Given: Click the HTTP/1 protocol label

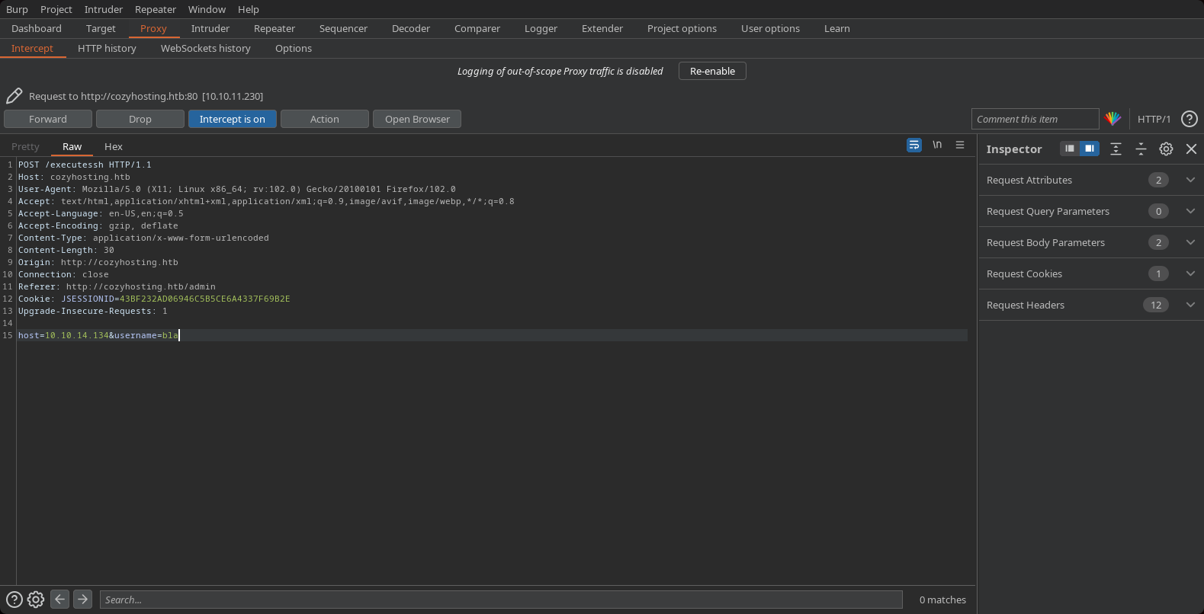Looking at the screenshot, I should click(x=1154, y=119).
